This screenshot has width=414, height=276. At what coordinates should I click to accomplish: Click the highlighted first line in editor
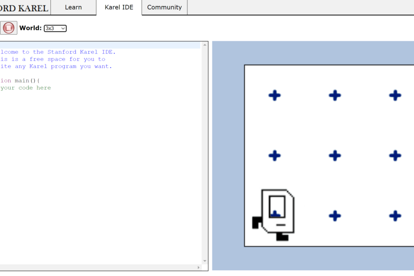click(100, 45)
